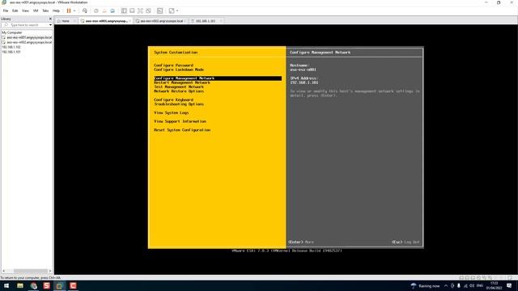
Task: Revert the VM to its previous snapshot
Action: pos(104,11)
